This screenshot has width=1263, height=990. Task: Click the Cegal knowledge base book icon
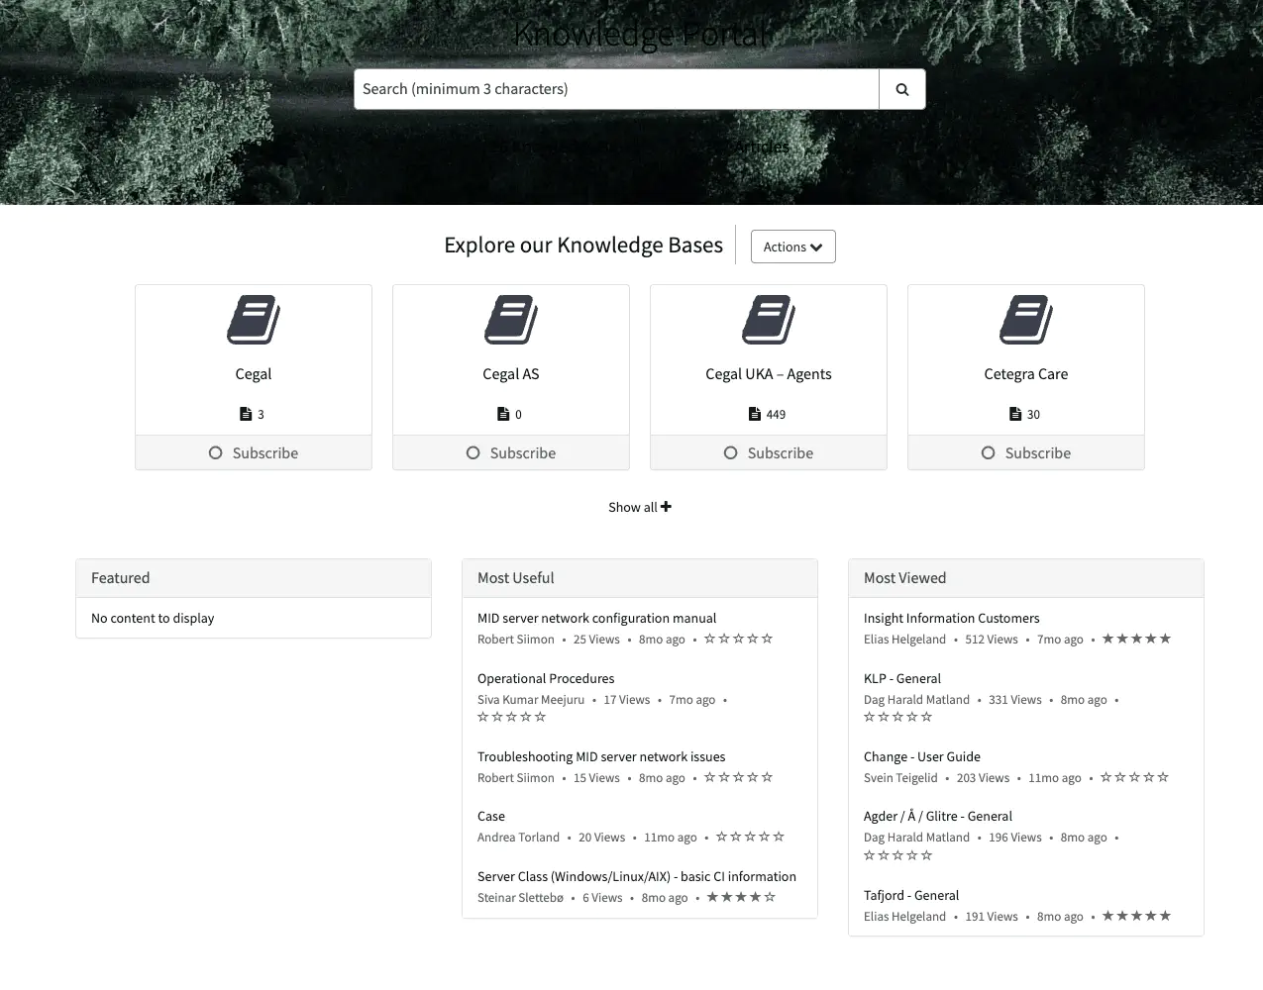coord(254,320)
